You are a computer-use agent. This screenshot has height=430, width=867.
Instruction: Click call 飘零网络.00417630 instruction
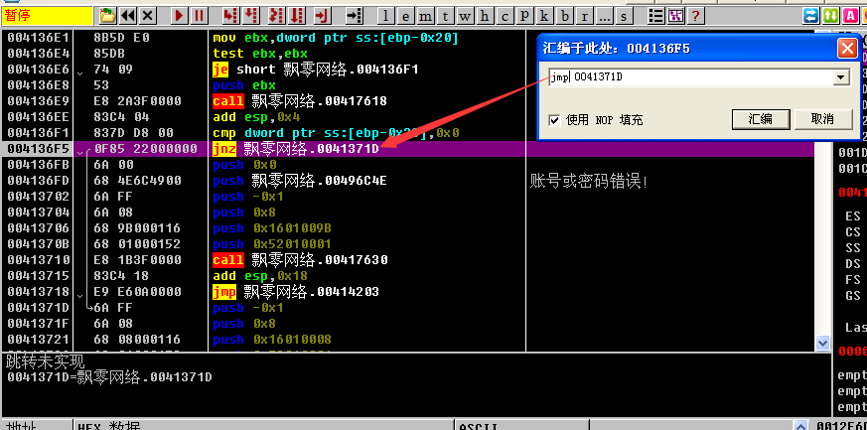point(300,260)
